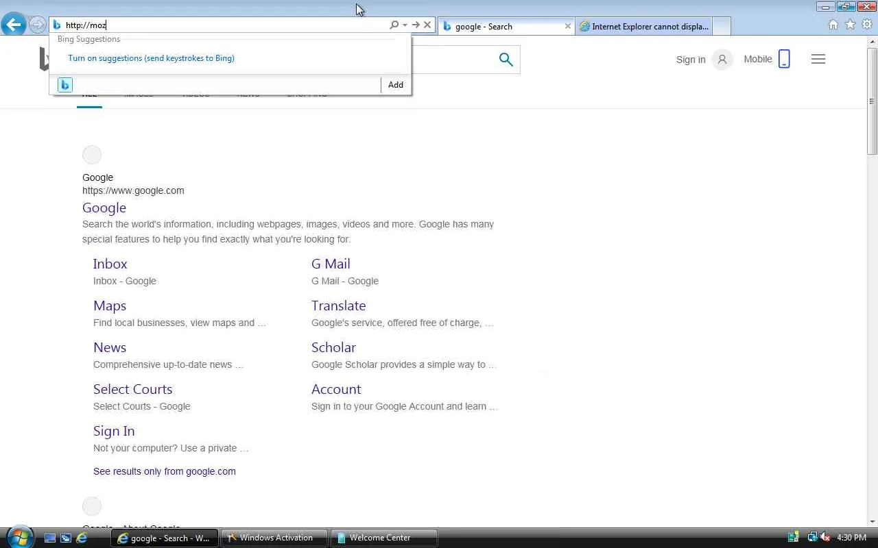The height and width of the screenshot is (548, 878).
Task: Click the second favicon placeholder near page bottom
Action: 92,506
